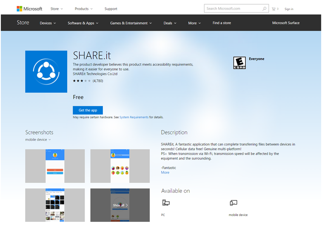322x229 pixels.
Task: Click the search magnifier icon
Action: pos(264,9)
